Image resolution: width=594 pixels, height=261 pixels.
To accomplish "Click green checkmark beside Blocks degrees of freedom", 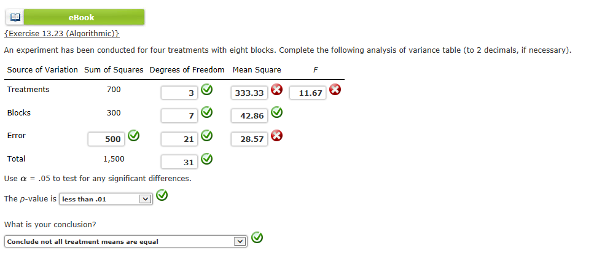I will point(207,114).
